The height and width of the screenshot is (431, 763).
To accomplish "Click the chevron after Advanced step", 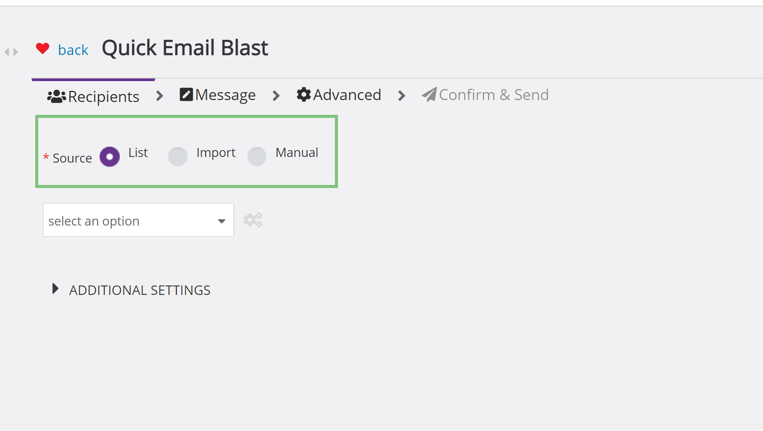I will [x=402, y=96].
